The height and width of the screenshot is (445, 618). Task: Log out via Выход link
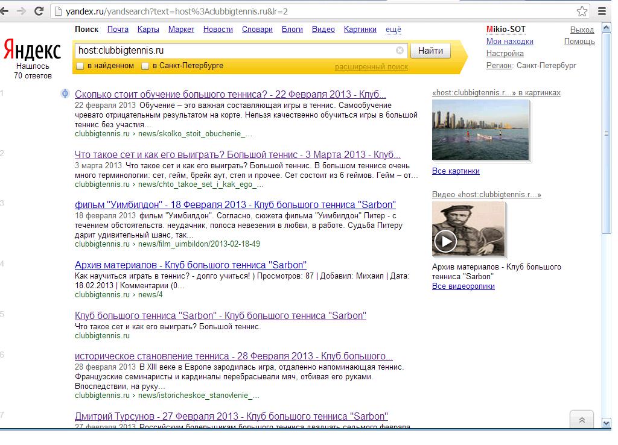tap(582, 30)
